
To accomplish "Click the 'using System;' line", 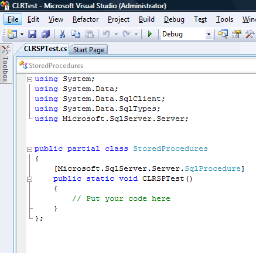I will [x=64, y=79].
